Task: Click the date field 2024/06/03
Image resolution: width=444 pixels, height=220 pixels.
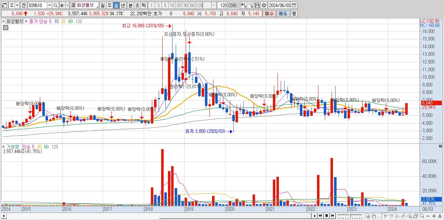Action: tap(279, 5)
